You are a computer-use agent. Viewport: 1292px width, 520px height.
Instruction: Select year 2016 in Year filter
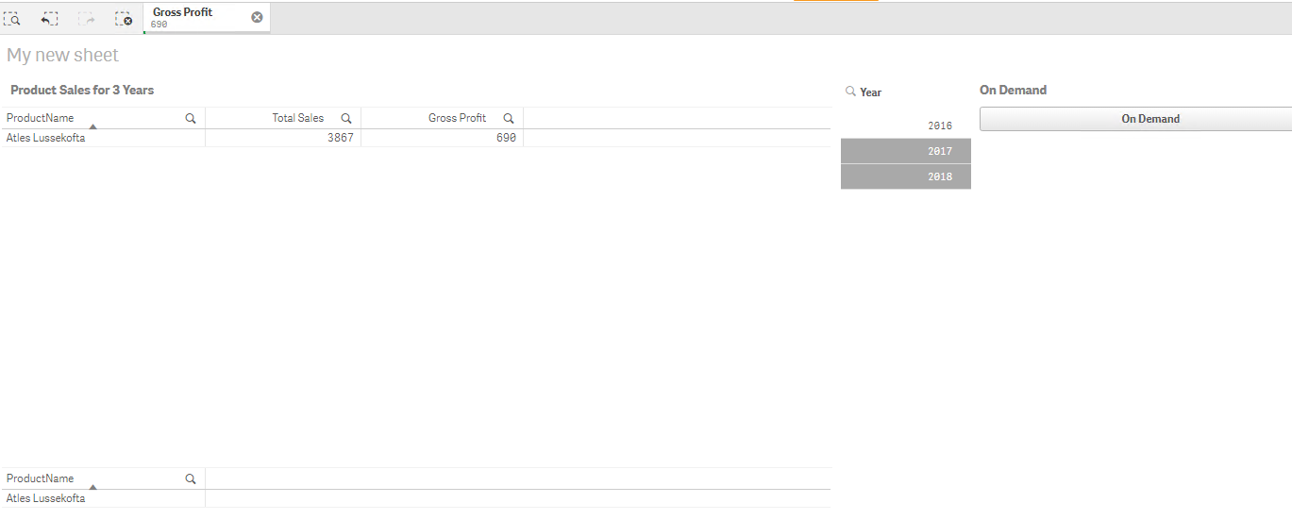click(906, 126)
